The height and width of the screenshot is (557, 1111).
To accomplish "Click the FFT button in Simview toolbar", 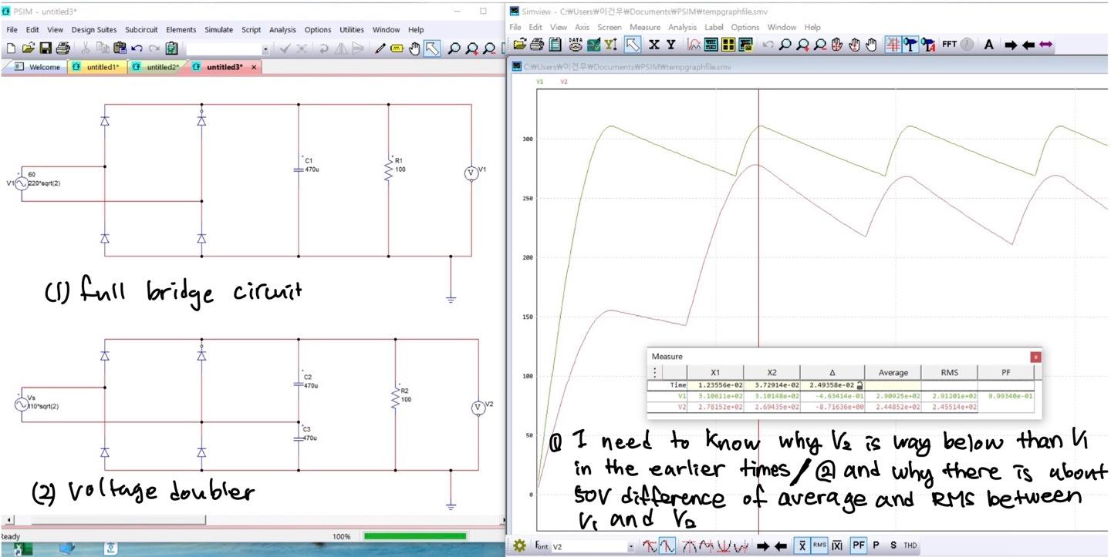I will 949,45.
